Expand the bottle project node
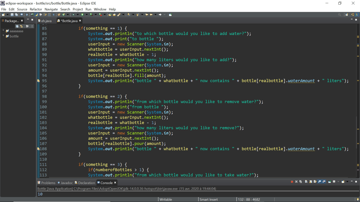The width and height of the screenshot is (360, 202). [3, 36]
